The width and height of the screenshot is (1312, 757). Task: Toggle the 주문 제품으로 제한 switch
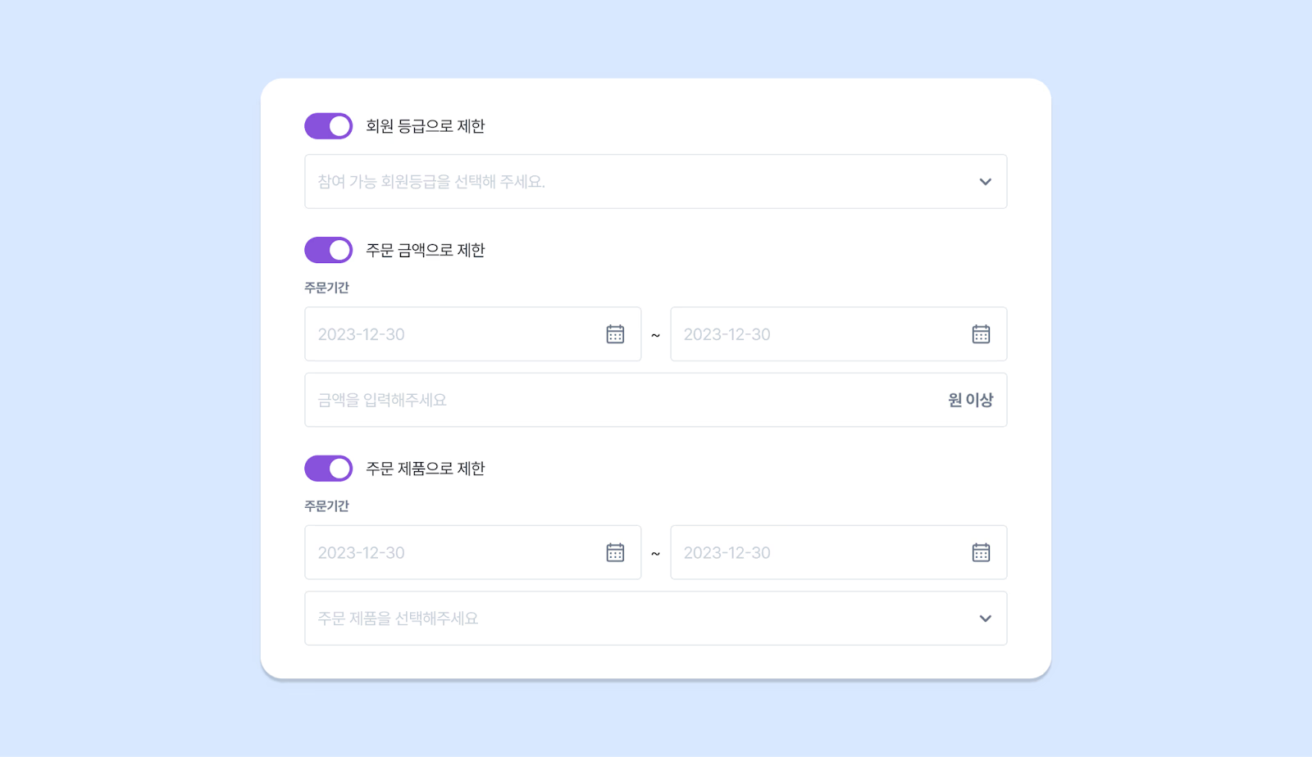pos(329,469)
